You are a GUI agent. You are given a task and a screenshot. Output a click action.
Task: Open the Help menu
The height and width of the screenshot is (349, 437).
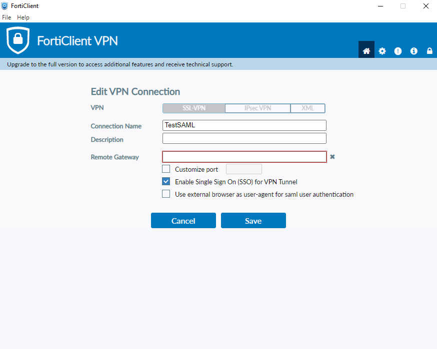pos(23,17)
